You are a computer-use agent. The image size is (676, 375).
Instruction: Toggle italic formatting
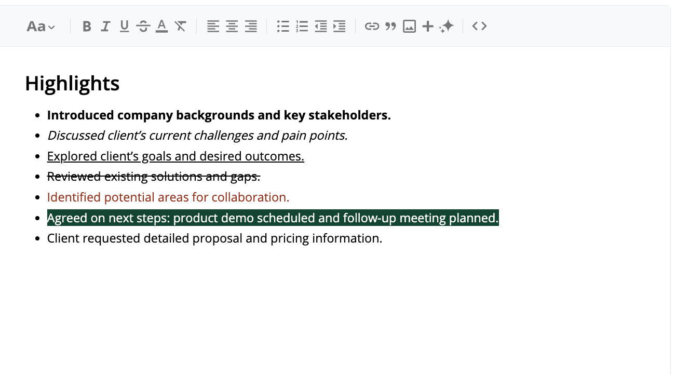coord(105,26)
